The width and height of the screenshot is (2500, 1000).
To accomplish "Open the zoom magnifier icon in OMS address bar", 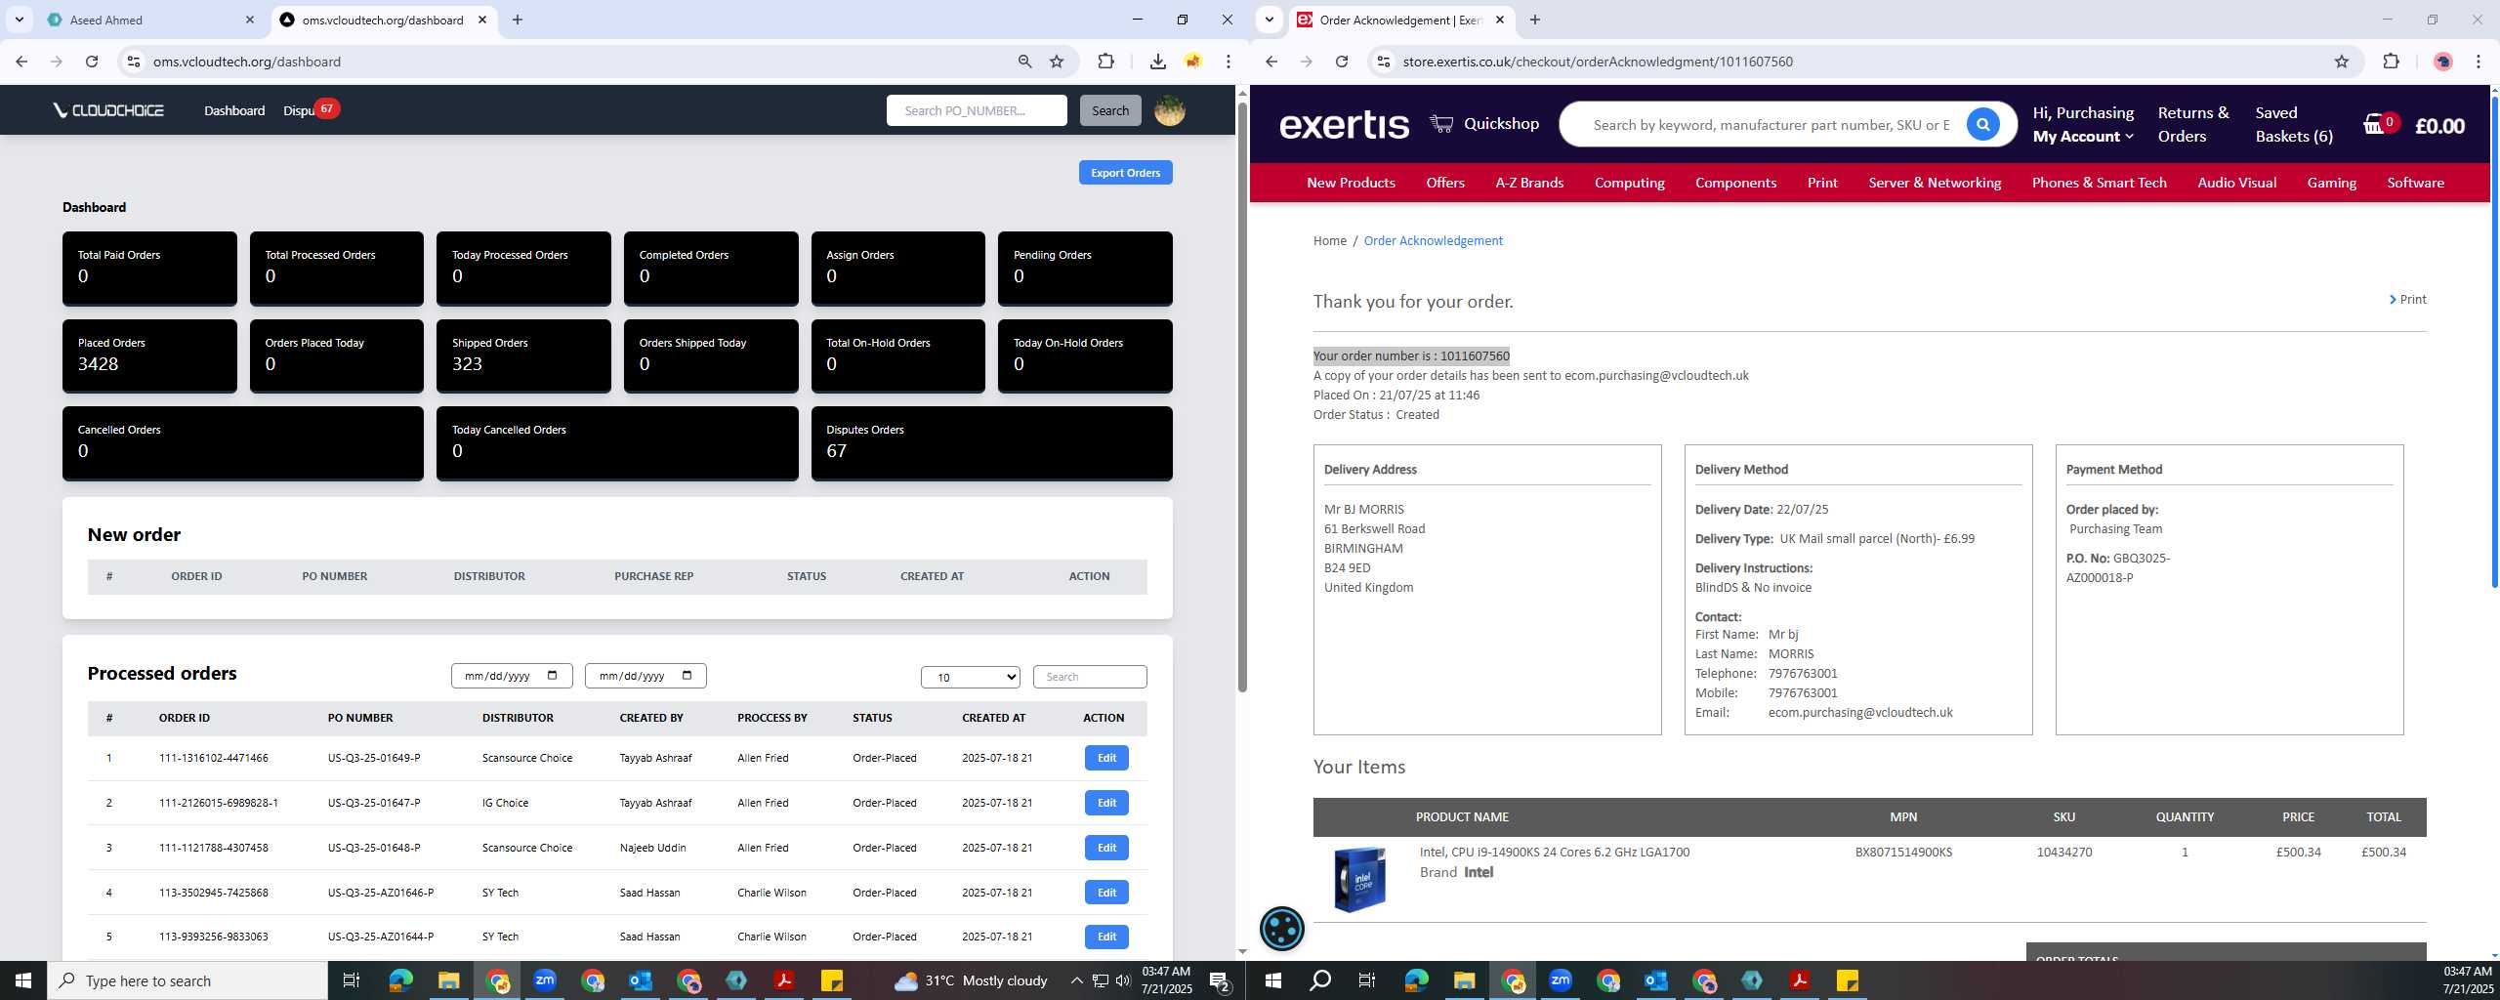I will (x=1024, y=62).
